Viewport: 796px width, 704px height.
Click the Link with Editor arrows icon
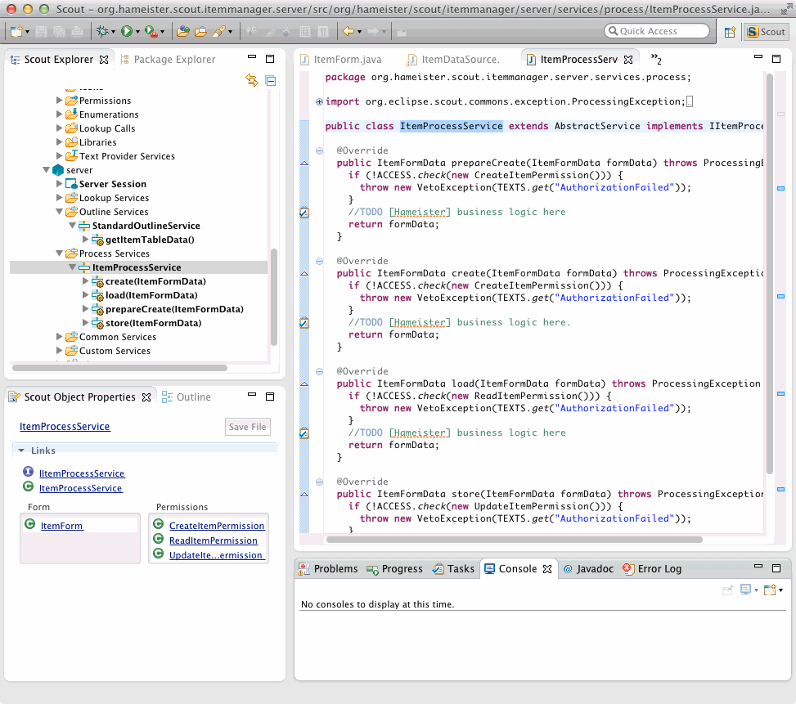pyautogui.click(x=252, y=80)
